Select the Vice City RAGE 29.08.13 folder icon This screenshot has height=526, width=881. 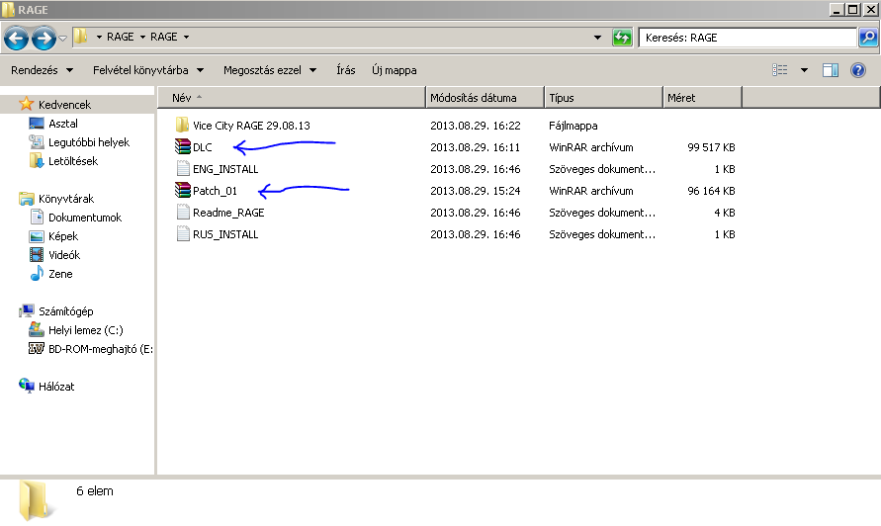182,125
